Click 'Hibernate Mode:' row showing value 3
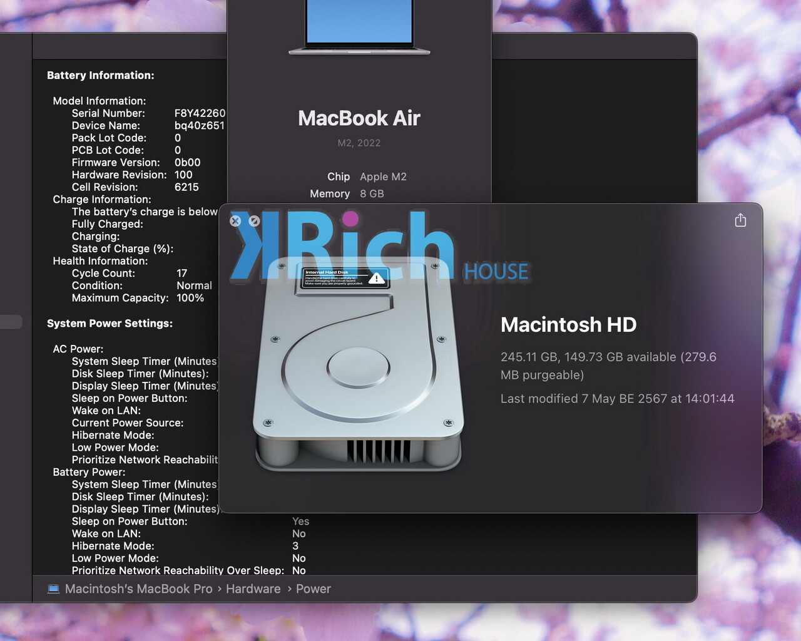The image size is (801, 641). pos(185,546)
